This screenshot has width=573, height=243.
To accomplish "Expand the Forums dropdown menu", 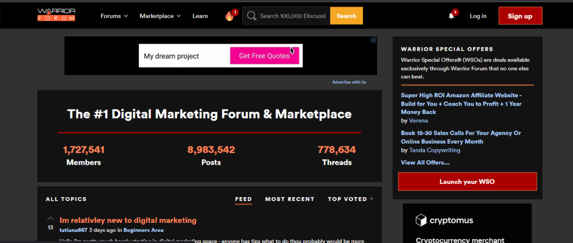I will 114,16.
